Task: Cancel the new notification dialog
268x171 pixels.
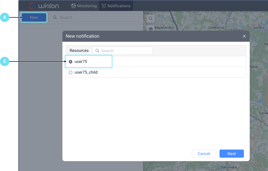Action: tap(204, 154)
